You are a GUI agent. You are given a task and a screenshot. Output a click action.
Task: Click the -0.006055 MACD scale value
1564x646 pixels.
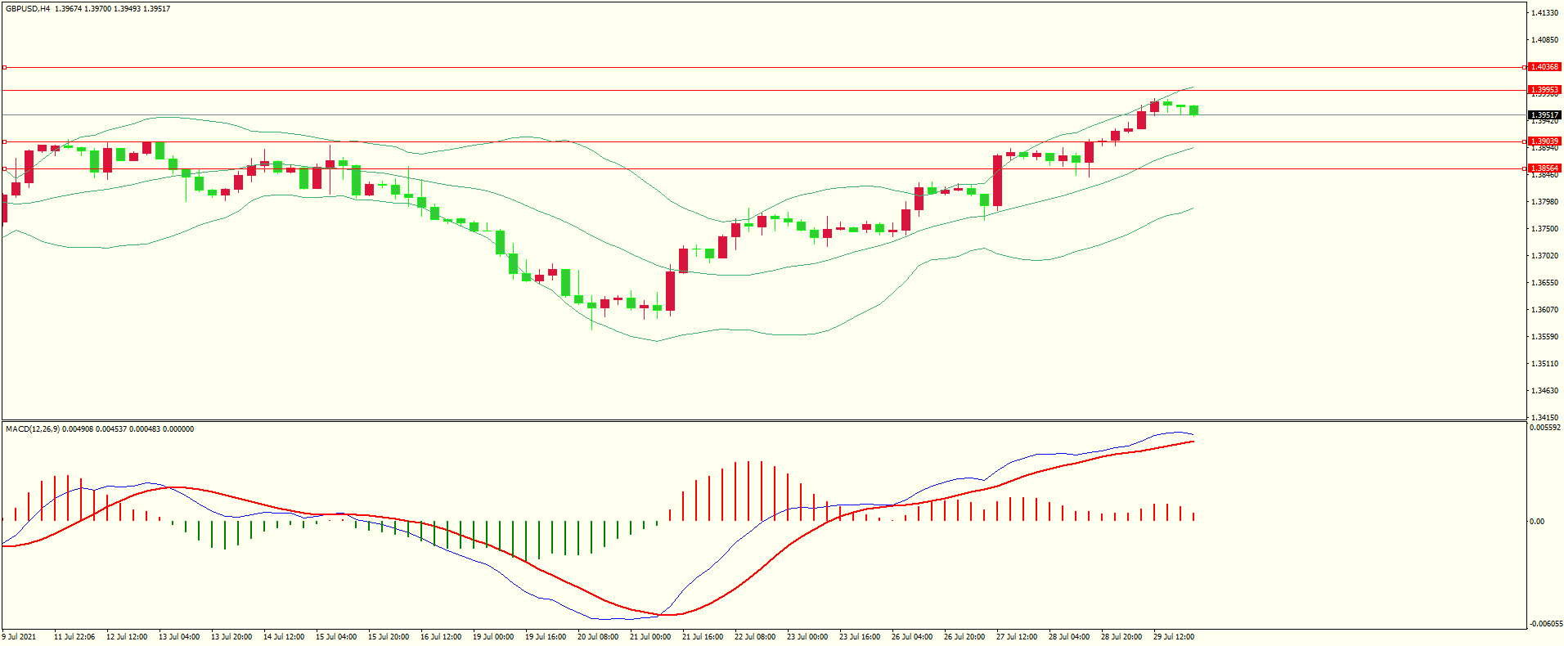pyautogui.click(x=1545, y=624)
